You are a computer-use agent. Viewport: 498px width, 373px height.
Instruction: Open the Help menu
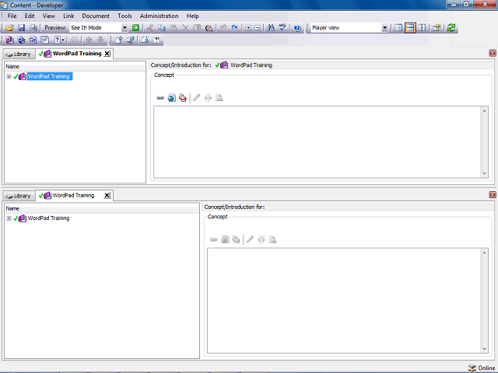pos(192,16)
